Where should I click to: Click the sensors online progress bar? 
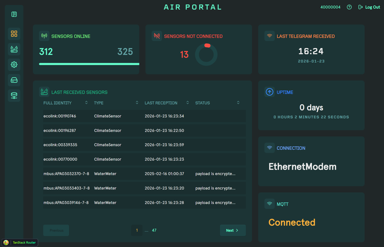pos(89,64)
